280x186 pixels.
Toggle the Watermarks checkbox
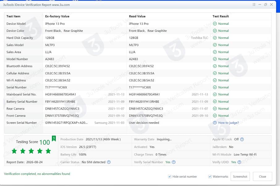[x=210, y=176]
